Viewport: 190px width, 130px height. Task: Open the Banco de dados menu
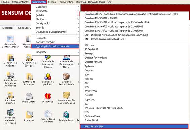96,2
